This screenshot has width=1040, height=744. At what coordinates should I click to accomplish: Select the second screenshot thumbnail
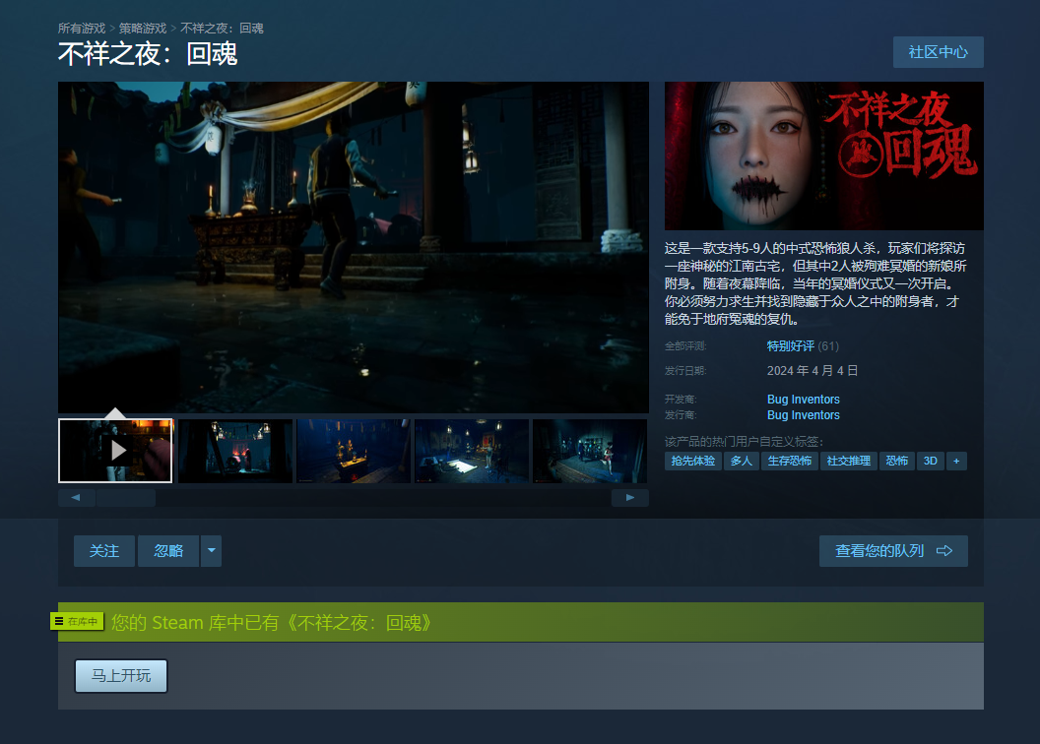[x=234, y=451]
